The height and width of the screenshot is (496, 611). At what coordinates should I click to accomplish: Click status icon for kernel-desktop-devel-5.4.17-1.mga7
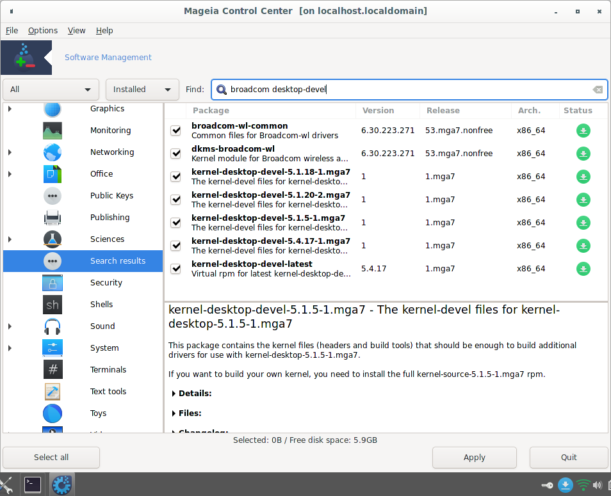pos(583,246)
